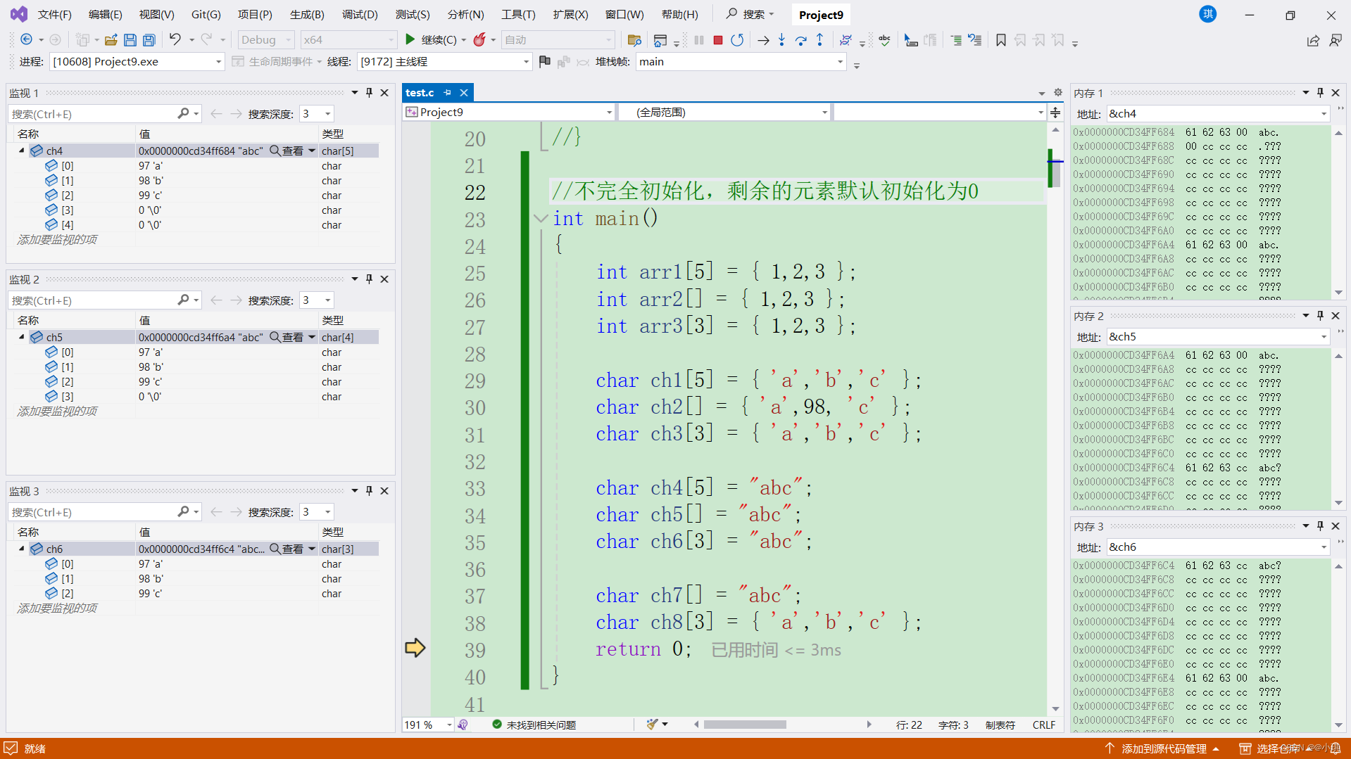The image size is (1351, 759).
Task: Open the &ch4 address dropdown in 内存 1
Action: (1324, 114)
